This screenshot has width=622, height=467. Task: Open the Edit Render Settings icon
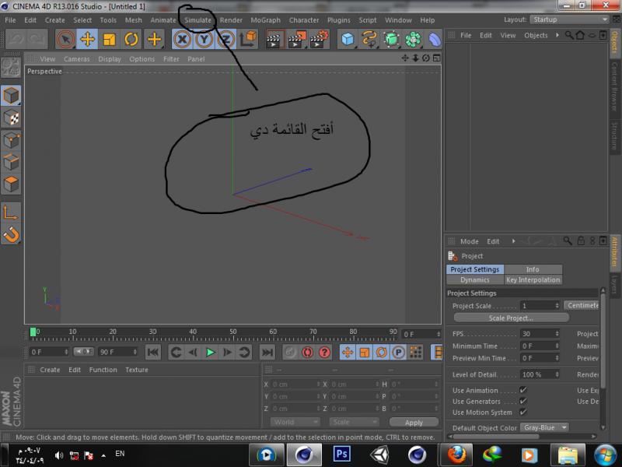[x=319, y=39]
